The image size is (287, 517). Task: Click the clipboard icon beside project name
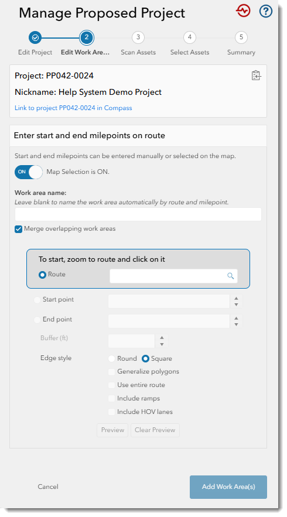(x=256, y=76)
